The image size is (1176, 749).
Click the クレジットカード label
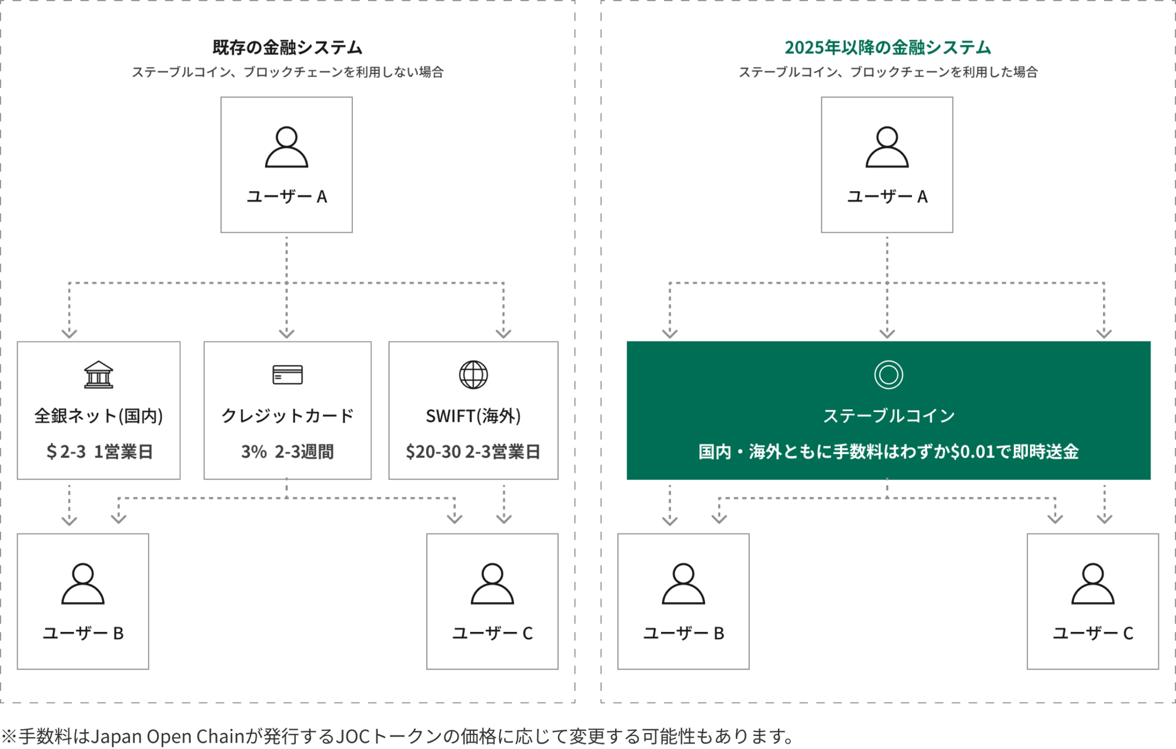pyautogui.click(x=288, y=416)
